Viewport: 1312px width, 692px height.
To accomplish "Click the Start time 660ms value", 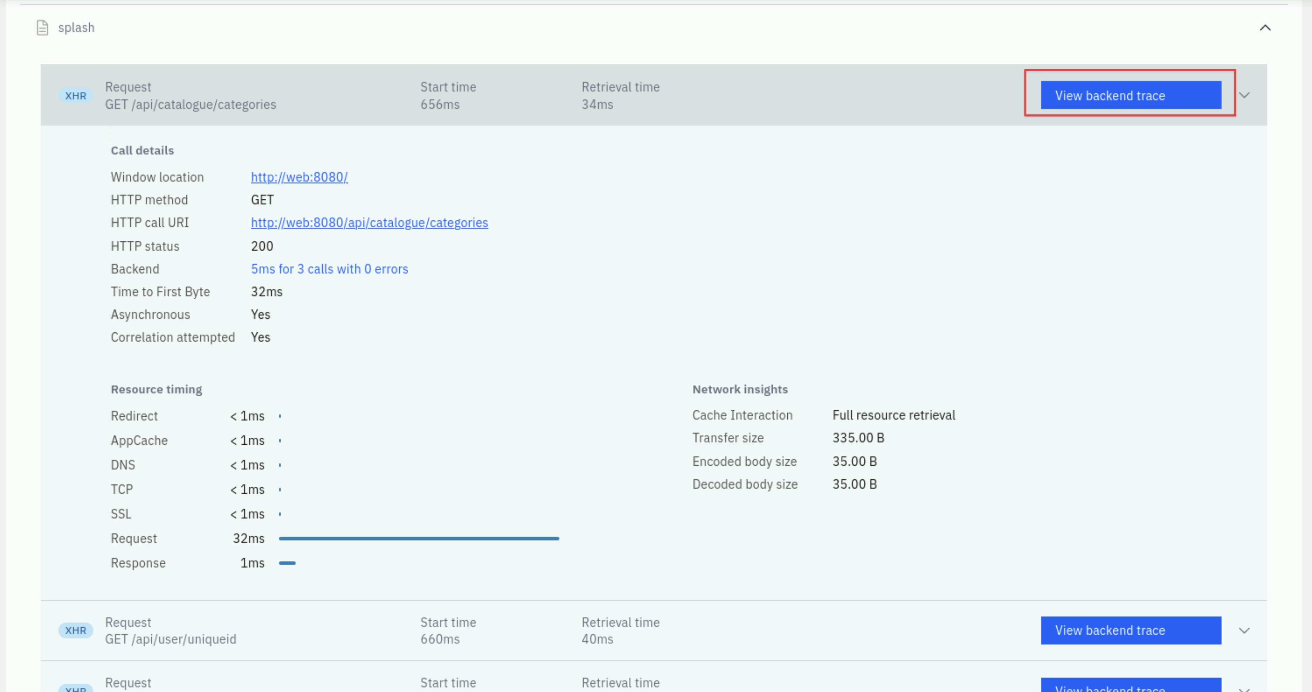I will click(x=440, y=639).
